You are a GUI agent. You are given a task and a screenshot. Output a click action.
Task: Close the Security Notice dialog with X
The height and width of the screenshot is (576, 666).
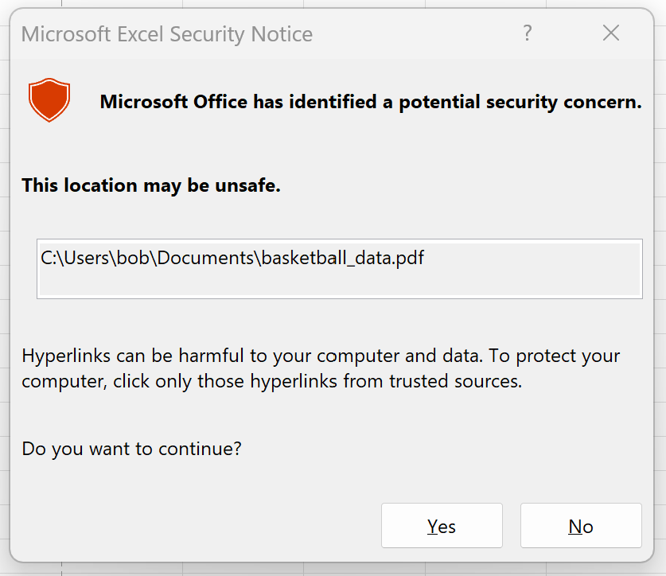[x=611, y=33]
